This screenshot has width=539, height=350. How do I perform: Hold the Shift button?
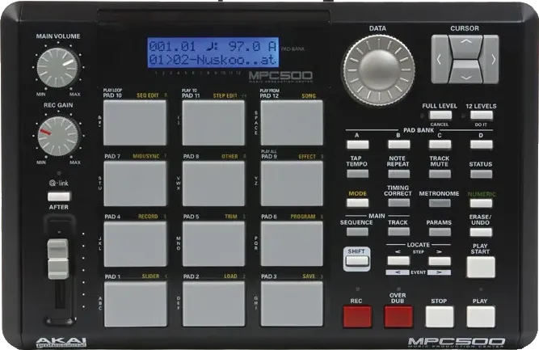[x=357, y=261]
